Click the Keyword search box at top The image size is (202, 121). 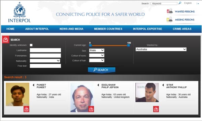[164, 3]
